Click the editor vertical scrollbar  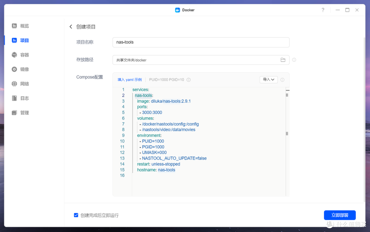click(x=287, y=142)
